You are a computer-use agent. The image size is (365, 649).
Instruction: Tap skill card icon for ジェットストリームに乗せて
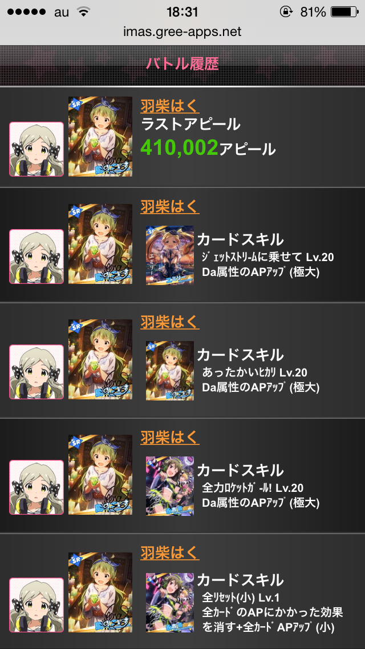click(170, 255)
